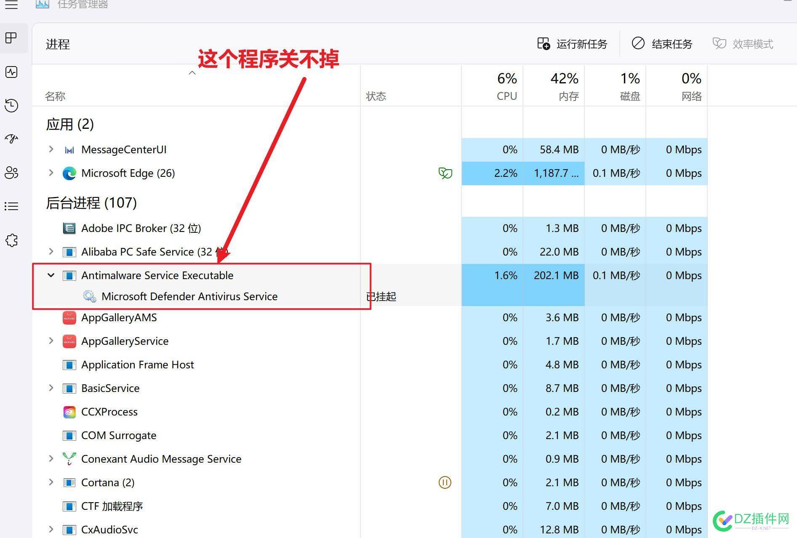Collapse the Antimalware Service Executable group
The image size is (797, 538).
51,275
